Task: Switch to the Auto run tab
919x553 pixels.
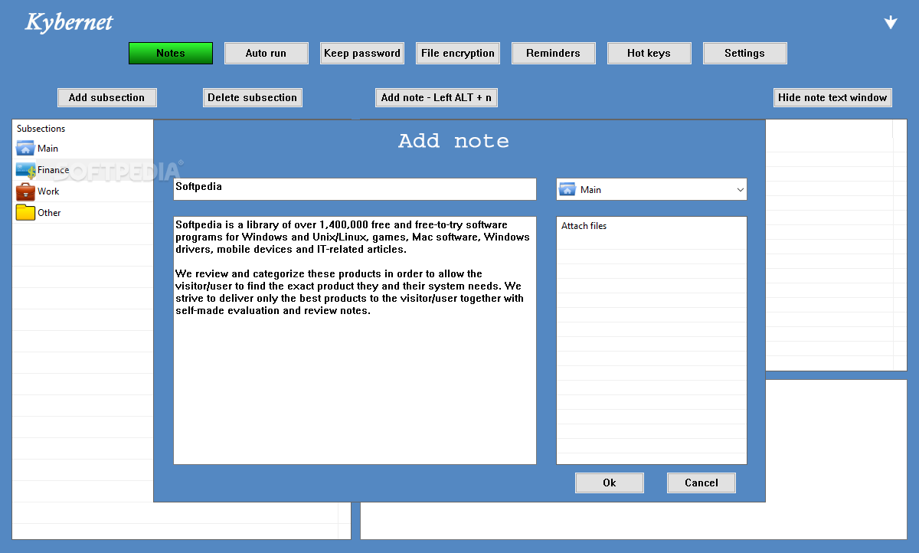Action: [267, 53]
